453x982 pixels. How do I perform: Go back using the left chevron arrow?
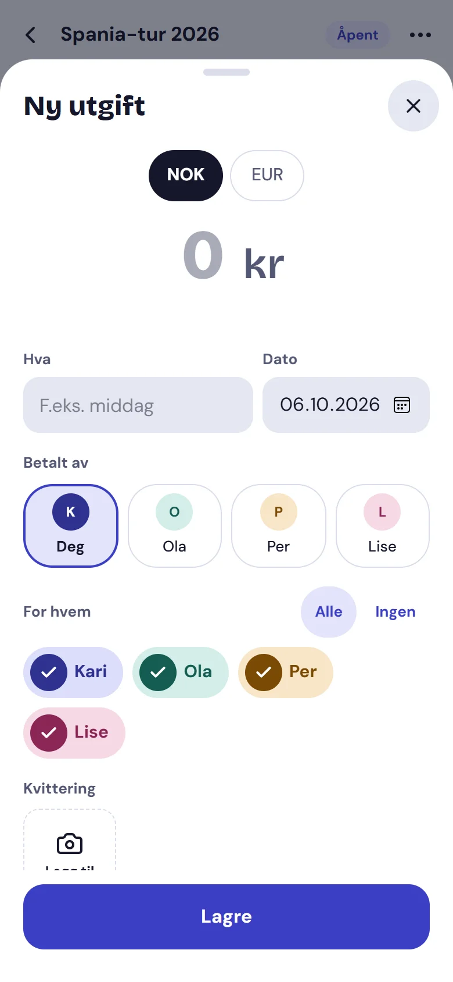point(31,35)
